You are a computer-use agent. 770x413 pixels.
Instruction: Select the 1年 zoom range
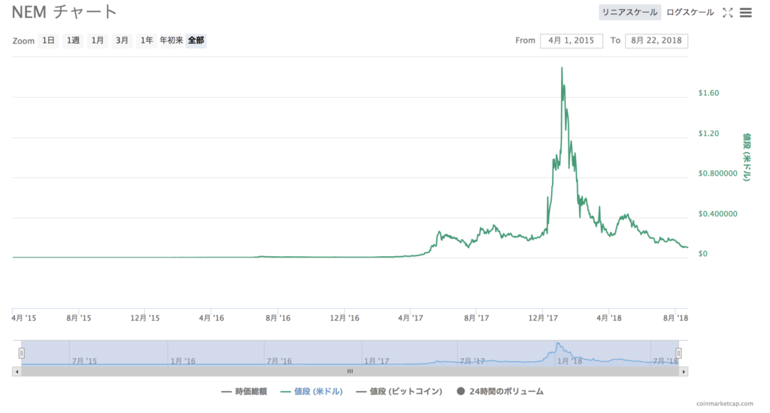pos(147,41)
